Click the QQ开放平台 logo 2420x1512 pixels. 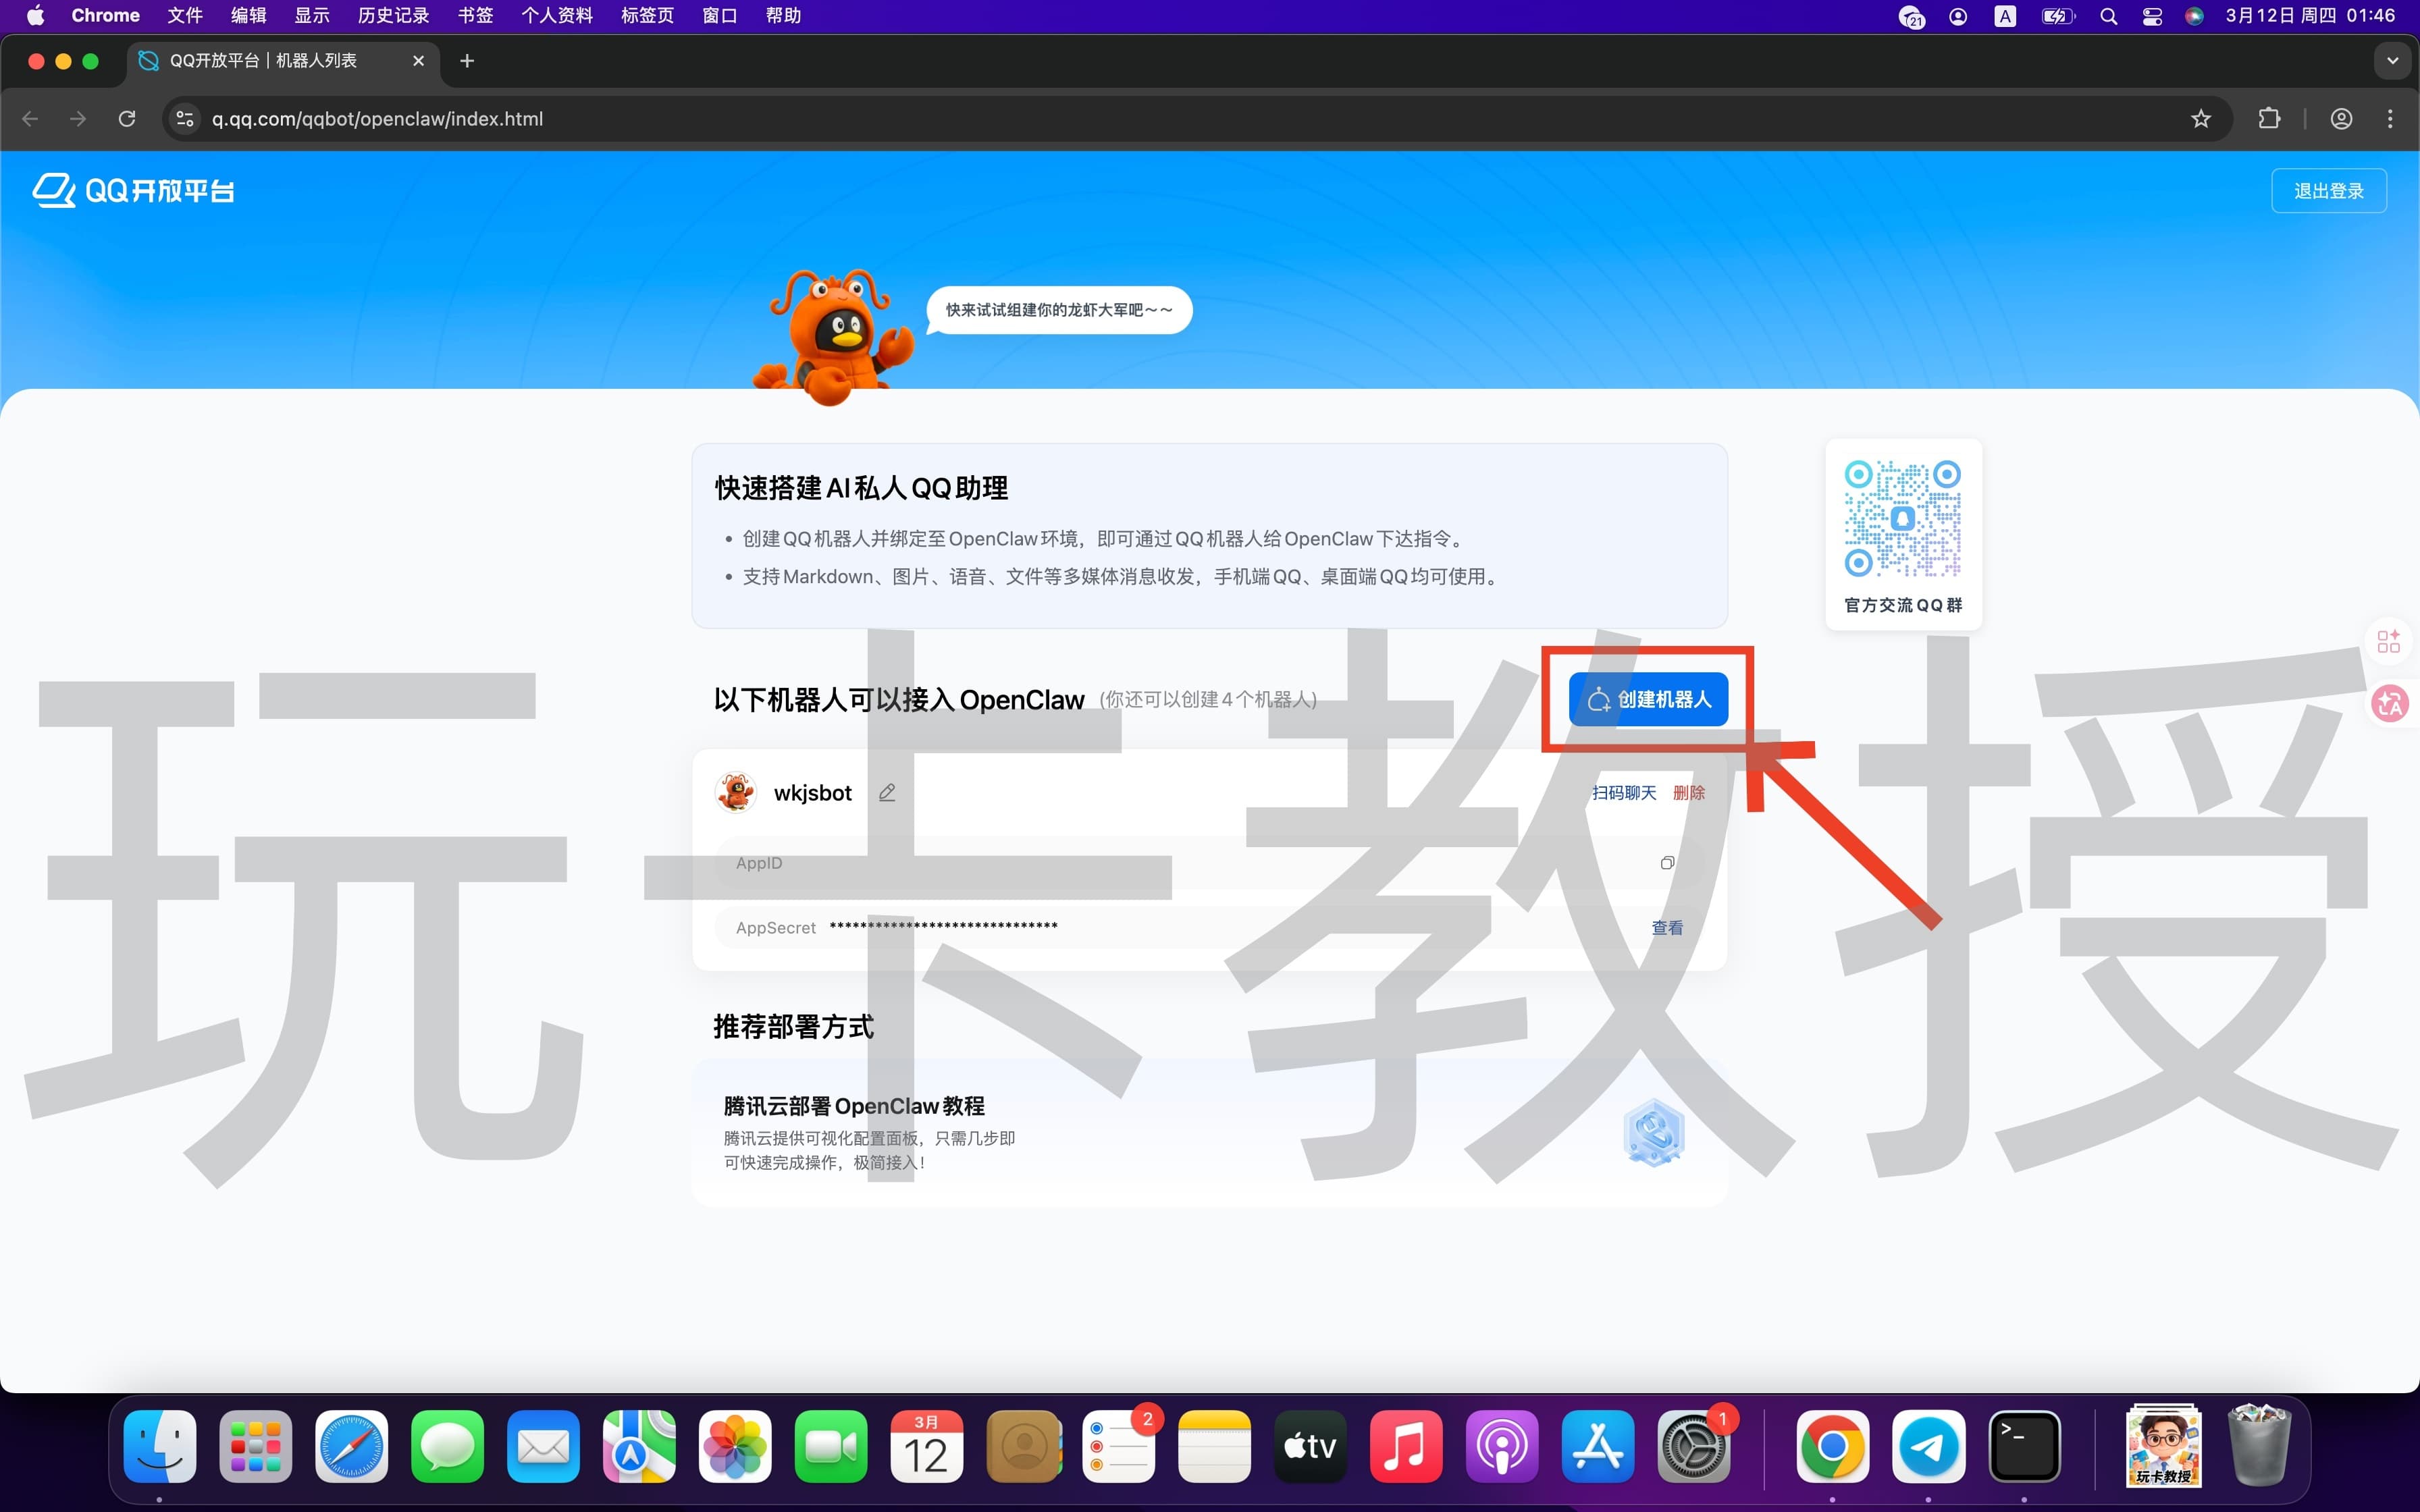[x=131, y=190]
